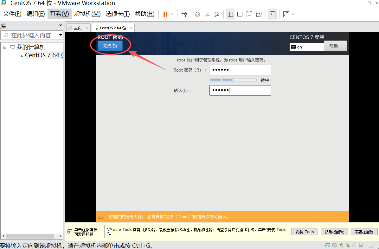Open the snapshot manager wrench-clock icon
Screen dimensions: 379x249
click(217, 14)
